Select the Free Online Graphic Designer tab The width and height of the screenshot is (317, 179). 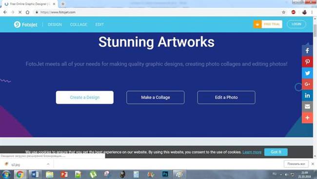click(29, 4)
